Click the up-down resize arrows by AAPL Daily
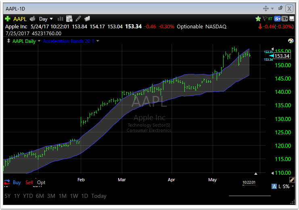Viewport: 299px width, 210px height. pos(8,41)
